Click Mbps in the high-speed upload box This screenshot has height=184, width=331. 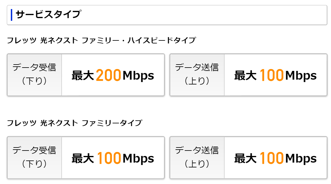point(301,76)
